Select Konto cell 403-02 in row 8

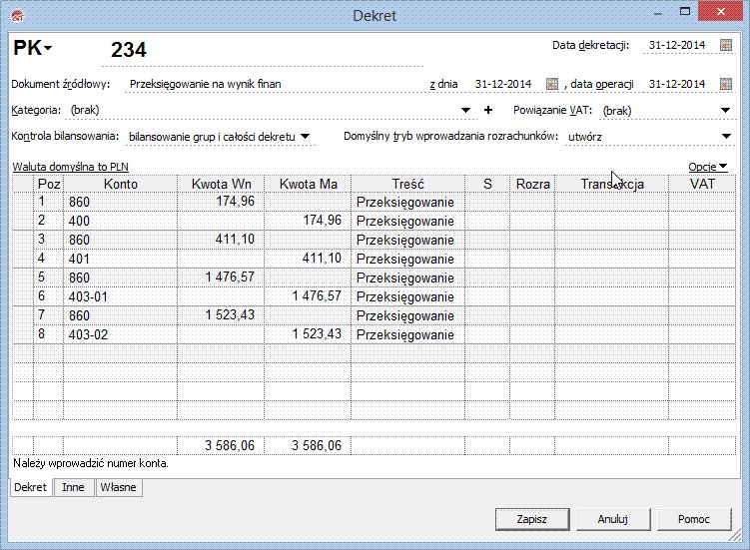(121, 334)
